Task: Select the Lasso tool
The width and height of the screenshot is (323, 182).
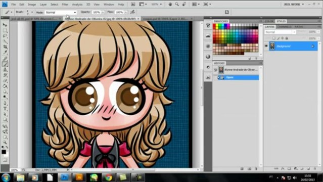Action: (5, 36)
